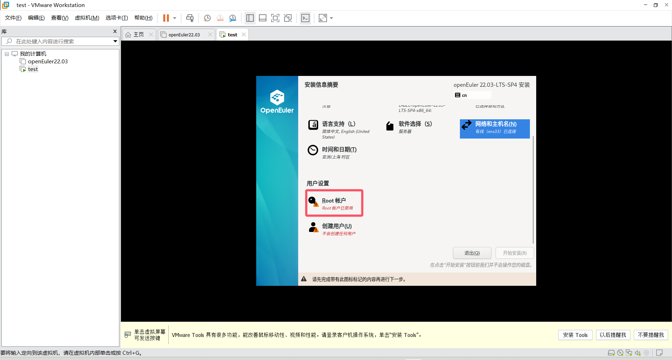Click the 不要提醒我 button
This screenshot has width=672, height=360.
[651, 335]
